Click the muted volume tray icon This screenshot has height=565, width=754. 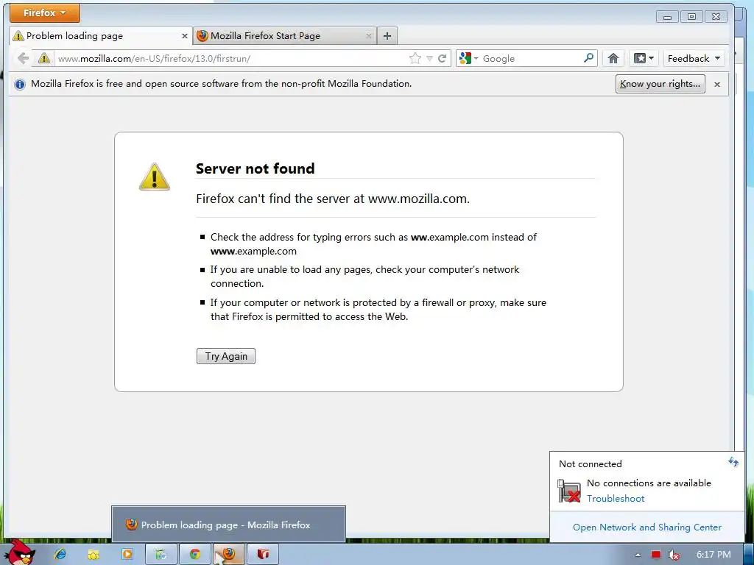674,555
